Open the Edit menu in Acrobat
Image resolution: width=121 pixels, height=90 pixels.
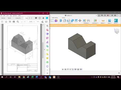coord(4,15)
